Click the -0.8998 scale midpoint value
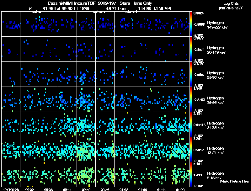 199,24
